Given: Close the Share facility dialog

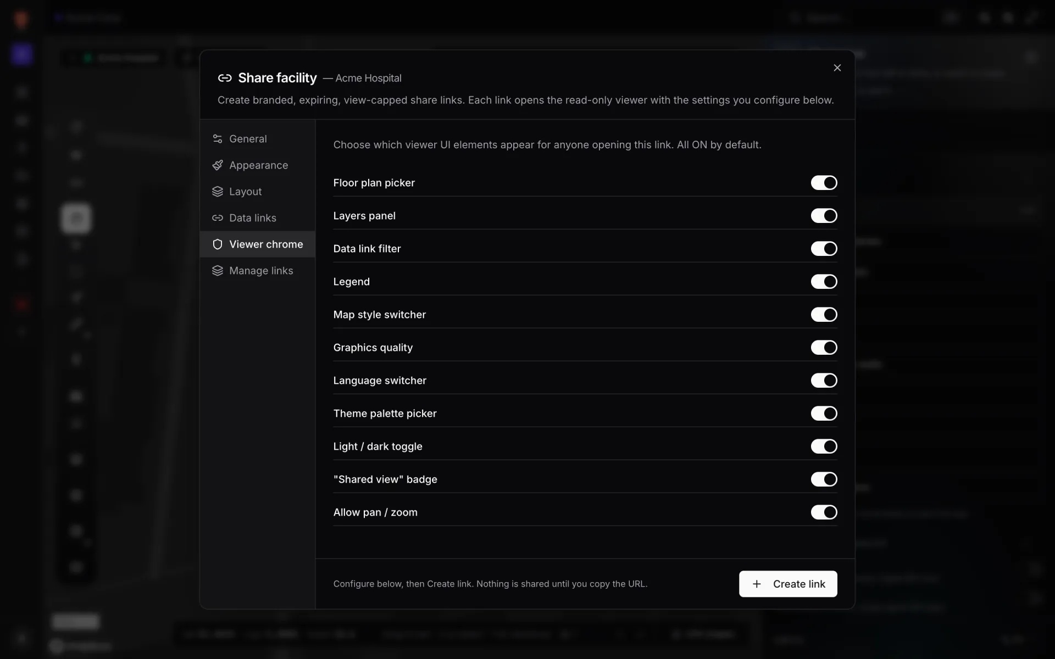Looking at the screenshot, I should coord(837,68).
